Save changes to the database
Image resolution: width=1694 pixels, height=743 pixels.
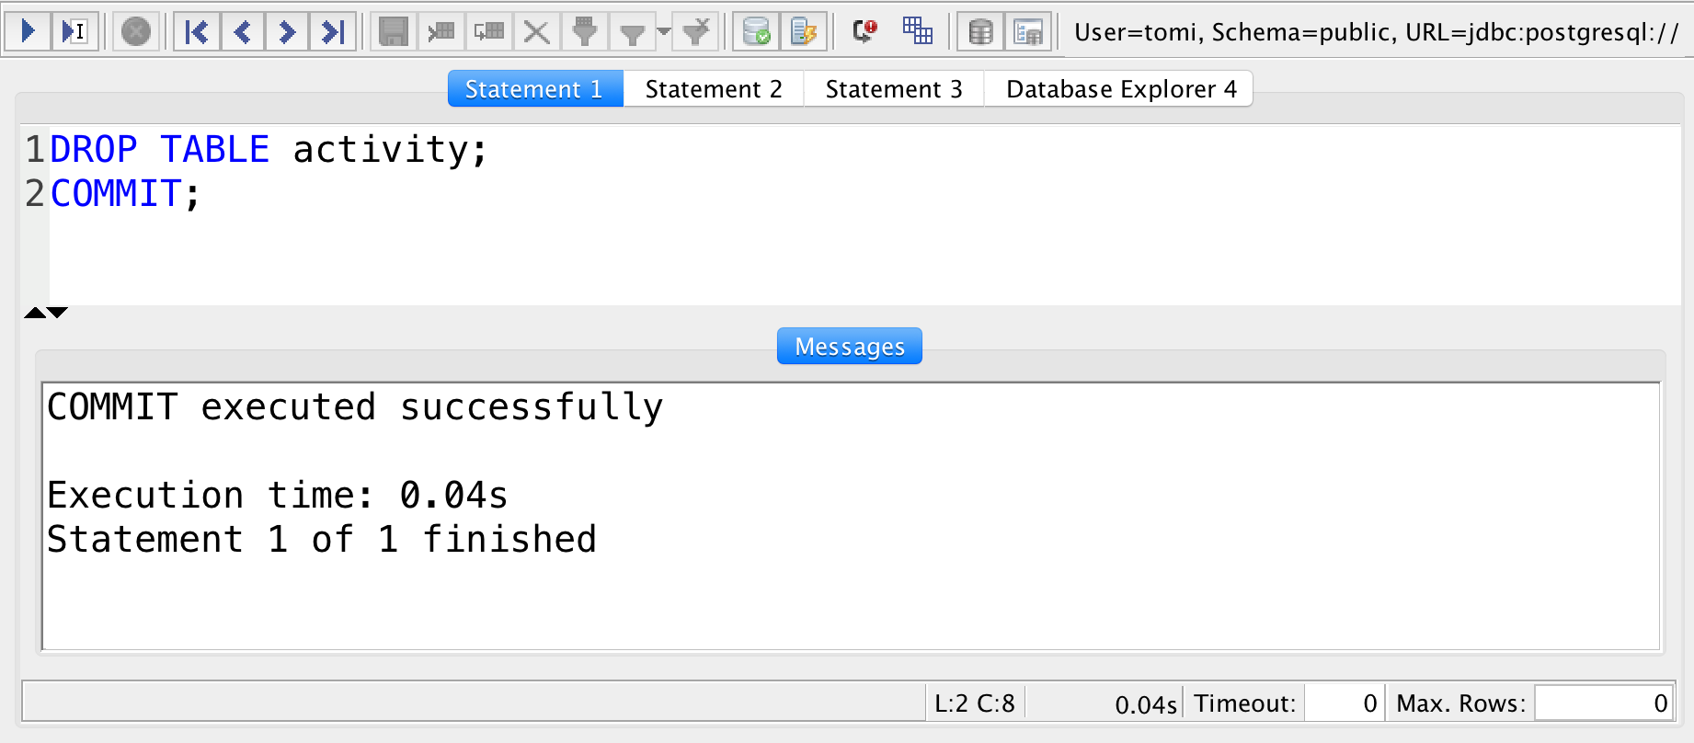pyautogui.click(x=395, y=30)
